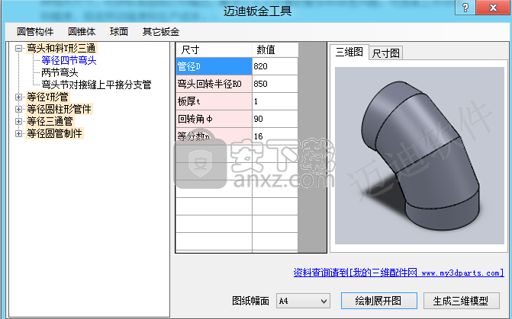Collapse the 弯头和斜Y形三通 tree node
This screenshot has width=512, height=319.
[18, 48]
